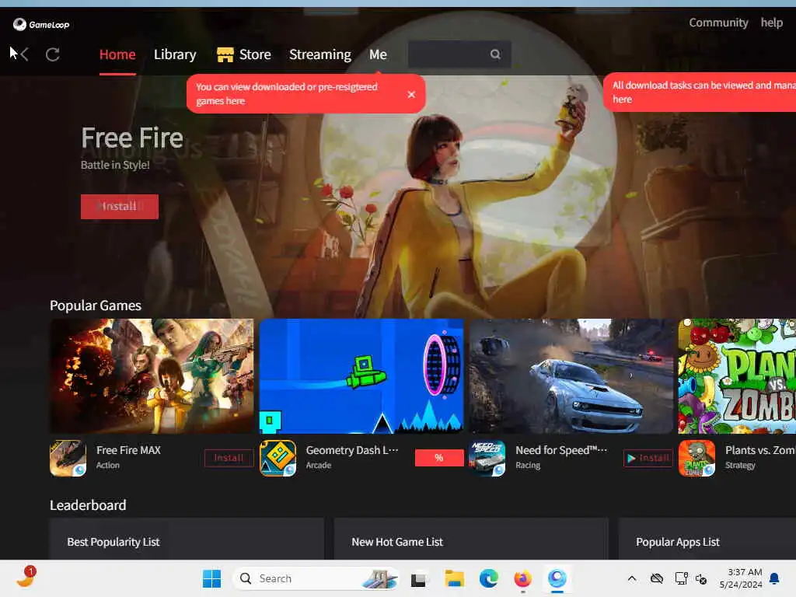
Task: Click the cloud sync tray icon
Action: click(x=657, y=578)
